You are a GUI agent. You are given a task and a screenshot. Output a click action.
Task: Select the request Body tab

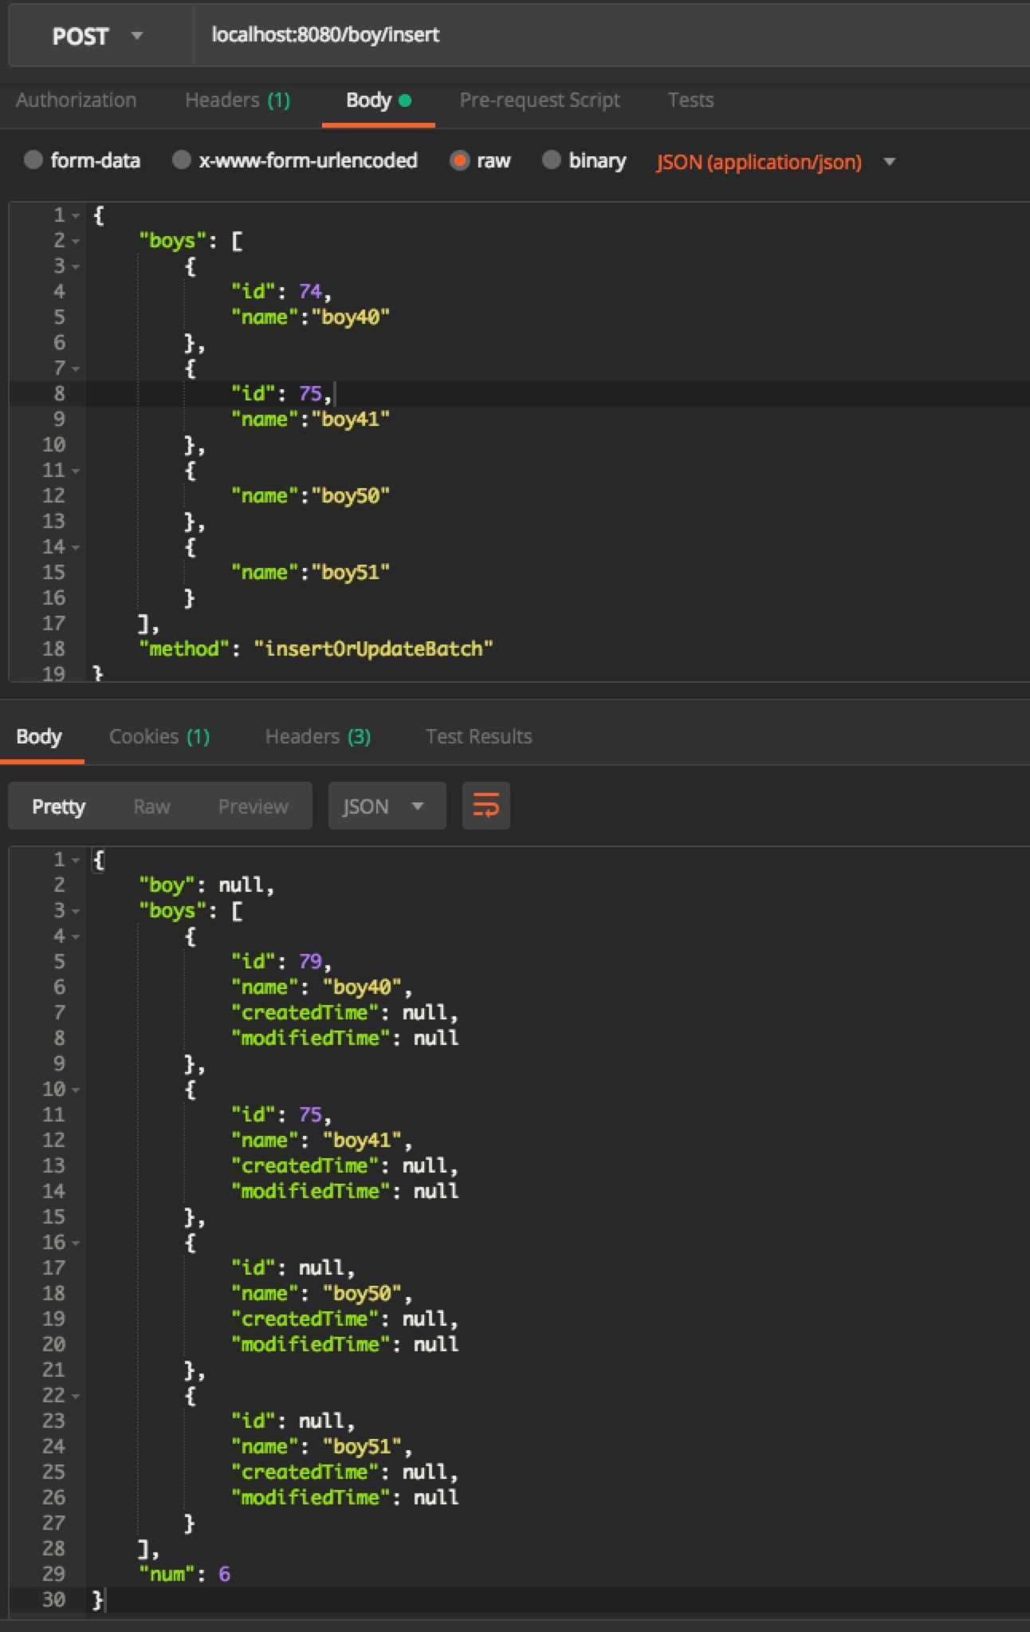[379, 101]
